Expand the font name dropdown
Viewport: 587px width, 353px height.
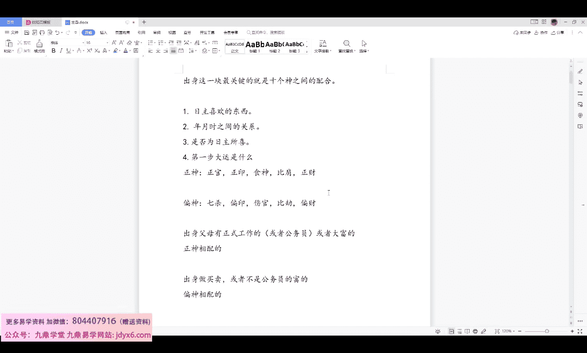pyautogui.click(x=83, y=42)
